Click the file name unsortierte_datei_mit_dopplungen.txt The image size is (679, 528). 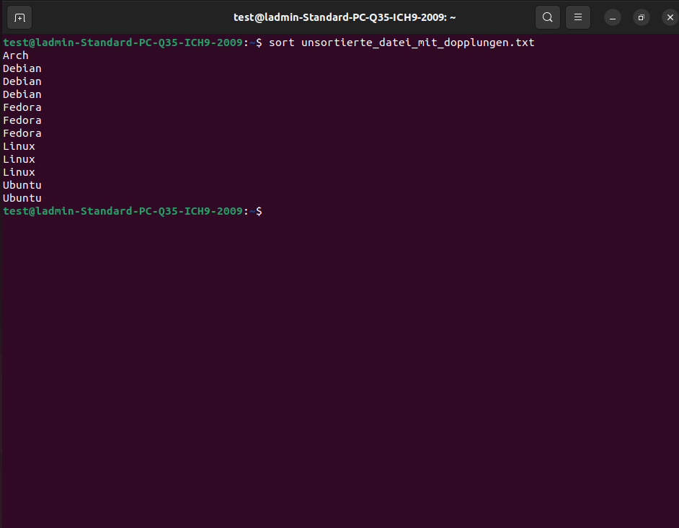click(418, 42)
